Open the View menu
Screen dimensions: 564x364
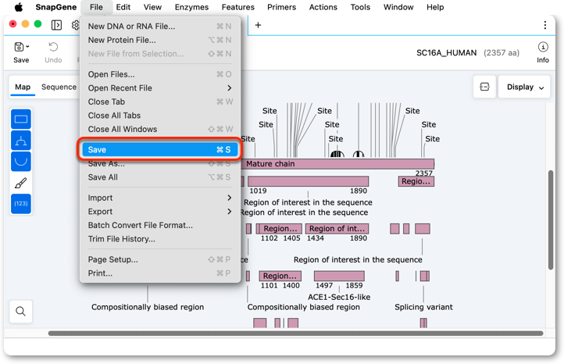pyautogui.click(x=152, y=7)
